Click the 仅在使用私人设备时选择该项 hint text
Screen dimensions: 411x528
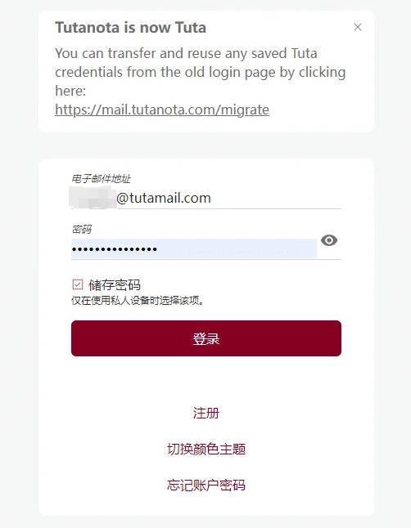click(x=138, y=300)
